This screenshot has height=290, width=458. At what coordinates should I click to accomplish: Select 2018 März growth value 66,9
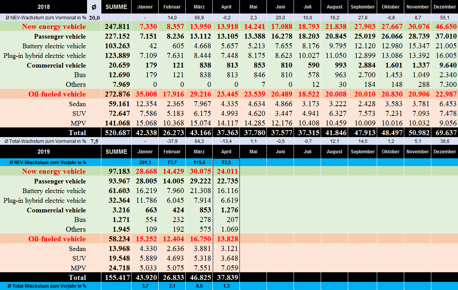[x=199, y=18]
